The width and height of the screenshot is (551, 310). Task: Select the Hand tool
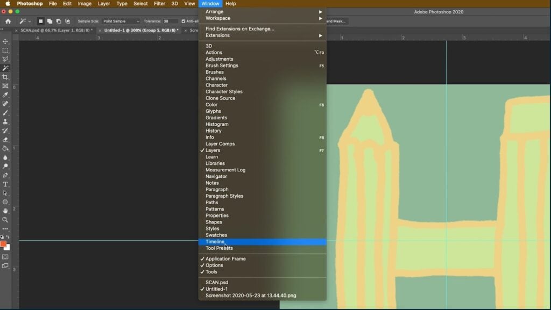[5, 211]
